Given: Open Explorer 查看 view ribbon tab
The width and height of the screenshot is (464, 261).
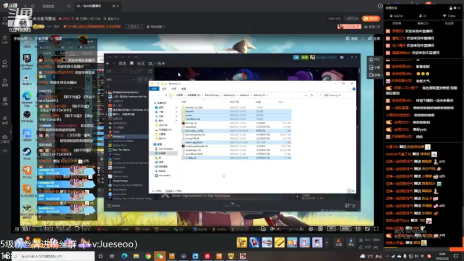Looking at the screenshot, I should click(x=183, y=89).
